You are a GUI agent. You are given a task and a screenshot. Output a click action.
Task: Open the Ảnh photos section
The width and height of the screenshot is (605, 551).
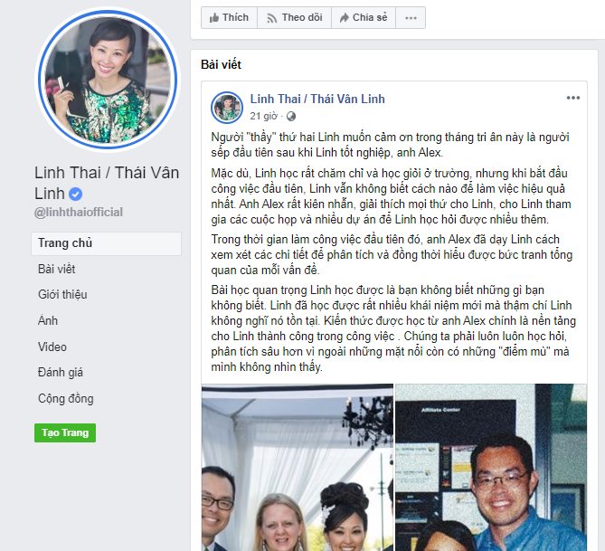coord(48,320)
